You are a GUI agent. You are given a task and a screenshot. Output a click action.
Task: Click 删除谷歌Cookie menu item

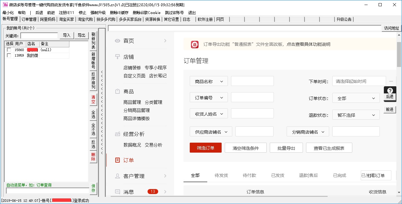pos(147,13)
